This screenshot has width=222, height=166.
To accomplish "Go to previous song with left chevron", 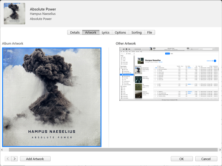I will [x=8, y=159].
